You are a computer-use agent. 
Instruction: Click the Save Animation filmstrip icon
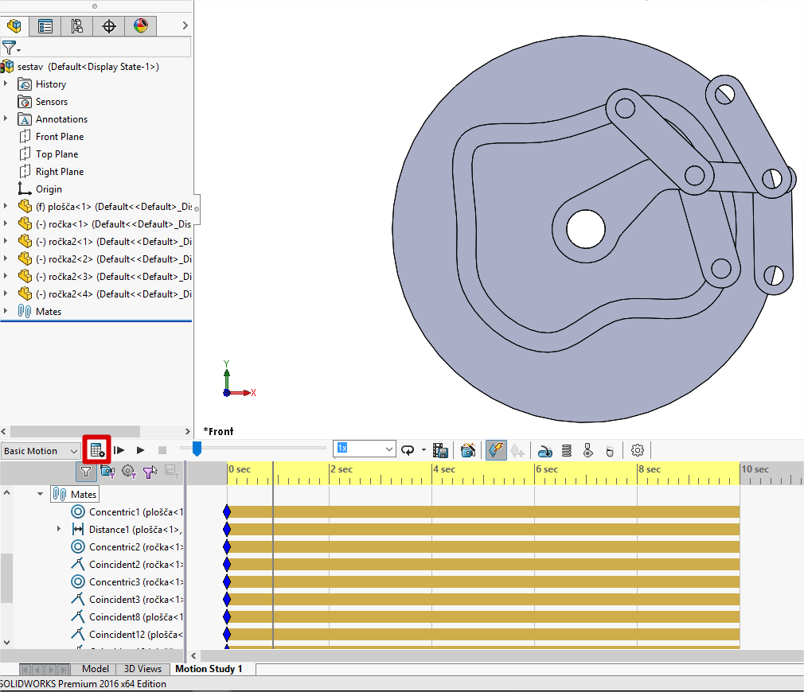click(x=440, y=450)
